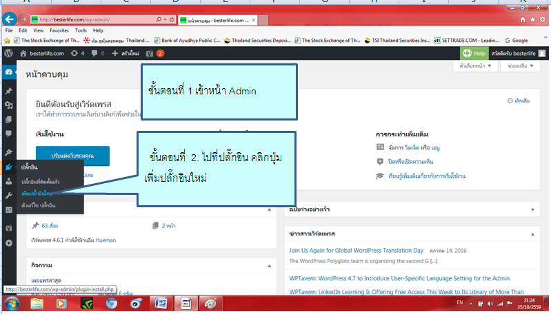This screenshot has height=314, width=551.
Task: Open the ปิดหรือเปิดความเห็น link
Action: (x=410, y=162)
